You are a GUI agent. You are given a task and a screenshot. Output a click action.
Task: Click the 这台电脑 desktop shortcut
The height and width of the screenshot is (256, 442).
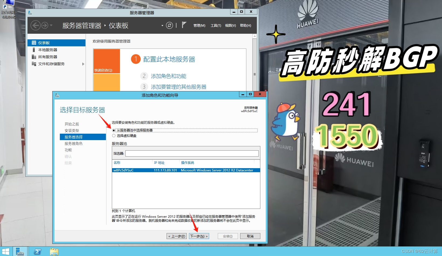click(x=9, y=9)
